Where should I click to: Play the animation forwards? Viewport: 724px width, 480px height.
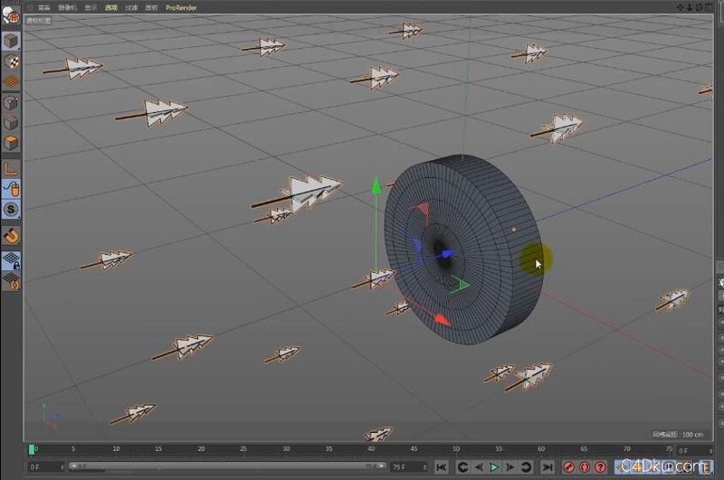pyautogui.click(x=494, y=467)
